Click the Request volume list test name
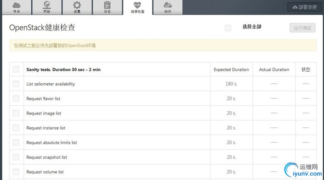Viewport: 324px width, 180px height. pos(45,172)
